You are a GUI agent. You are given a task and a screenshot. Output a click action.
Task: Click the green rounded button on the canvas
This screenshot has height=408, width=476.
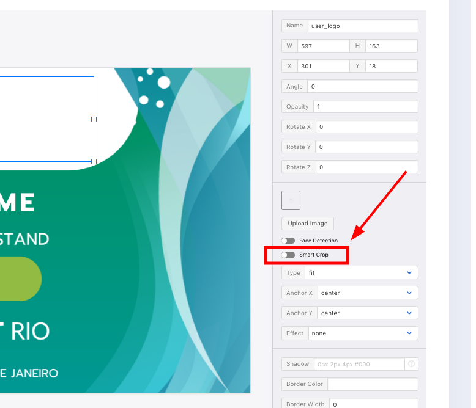tap(18, 279)
